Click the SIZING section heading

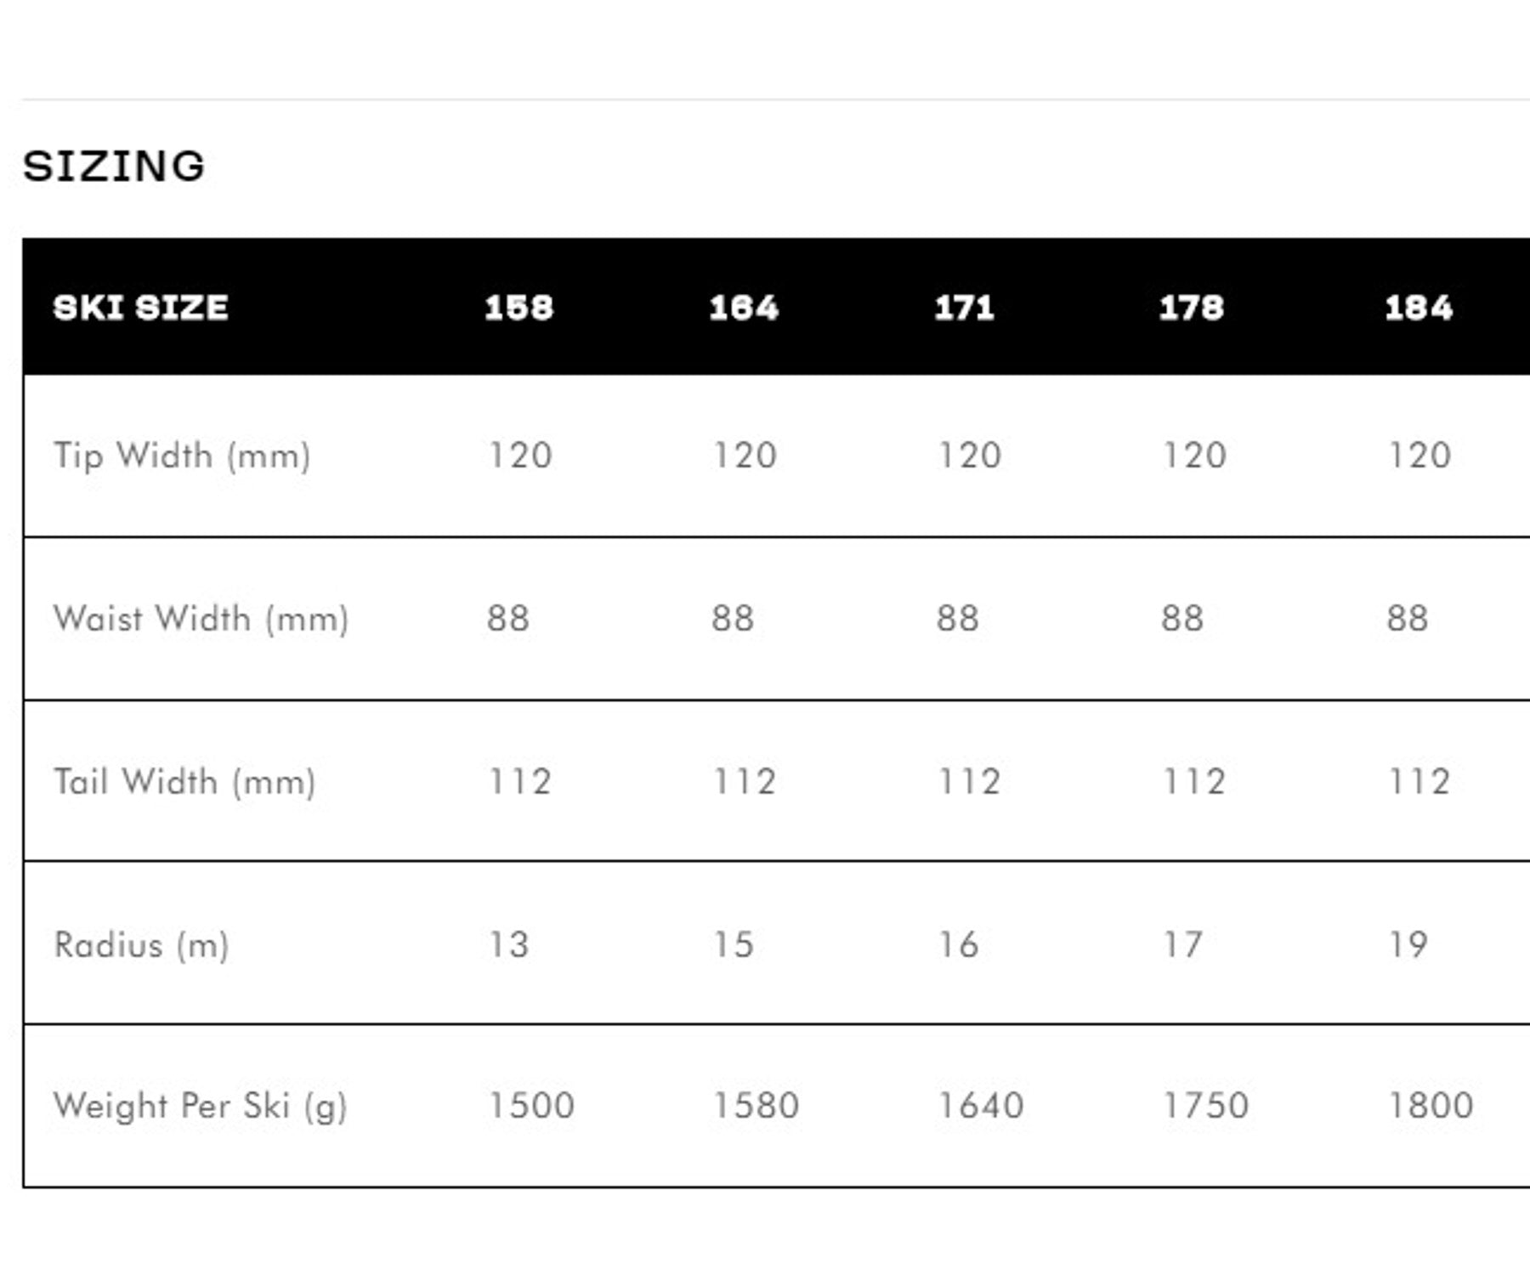(114, 166)
